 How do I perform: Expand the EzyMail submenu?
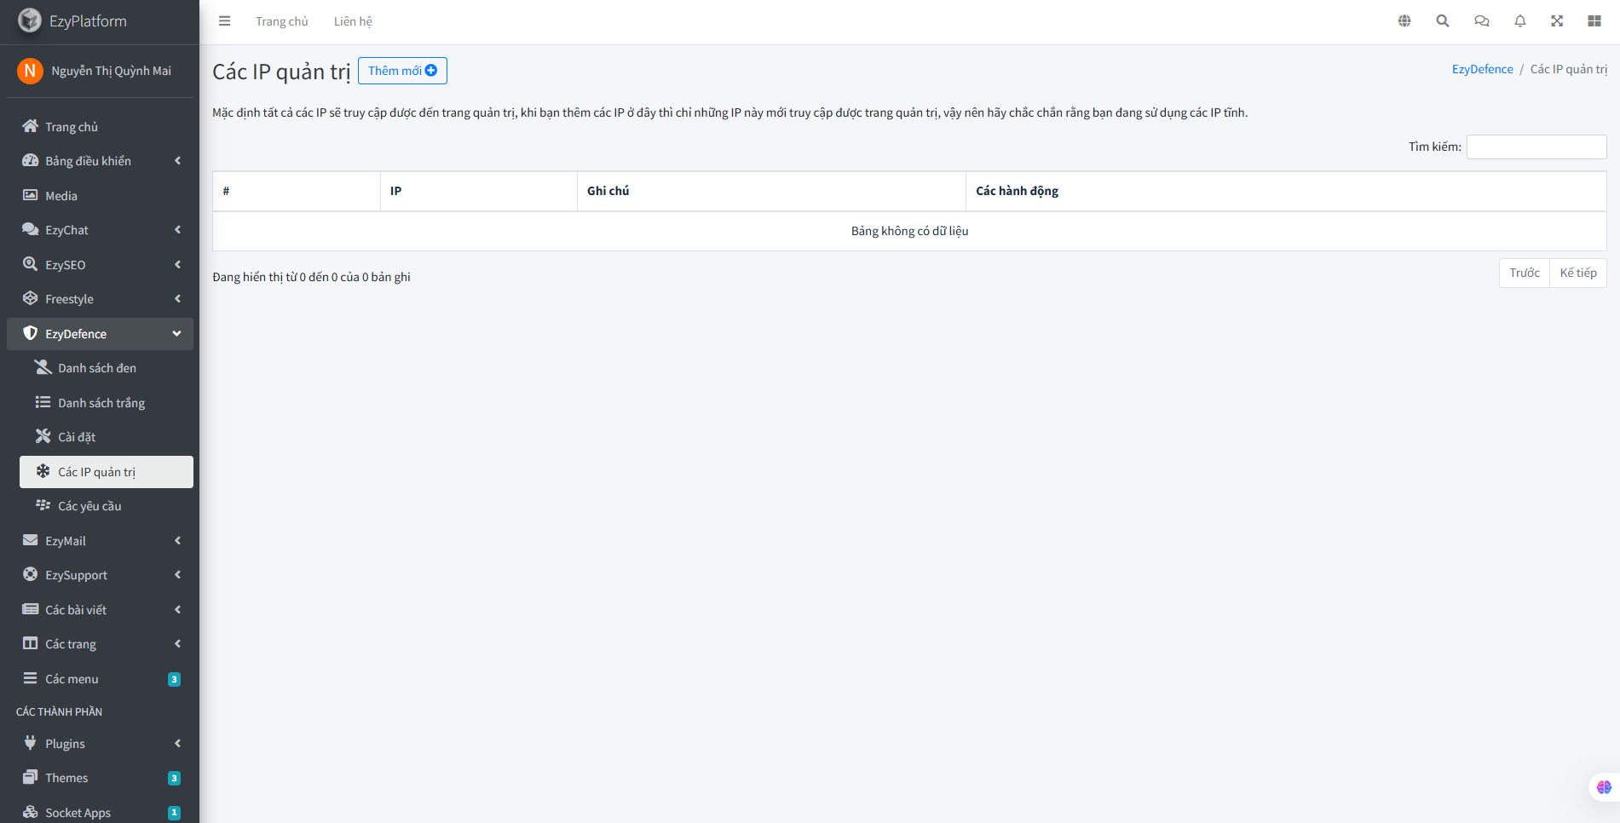click(x=100, y=541)
